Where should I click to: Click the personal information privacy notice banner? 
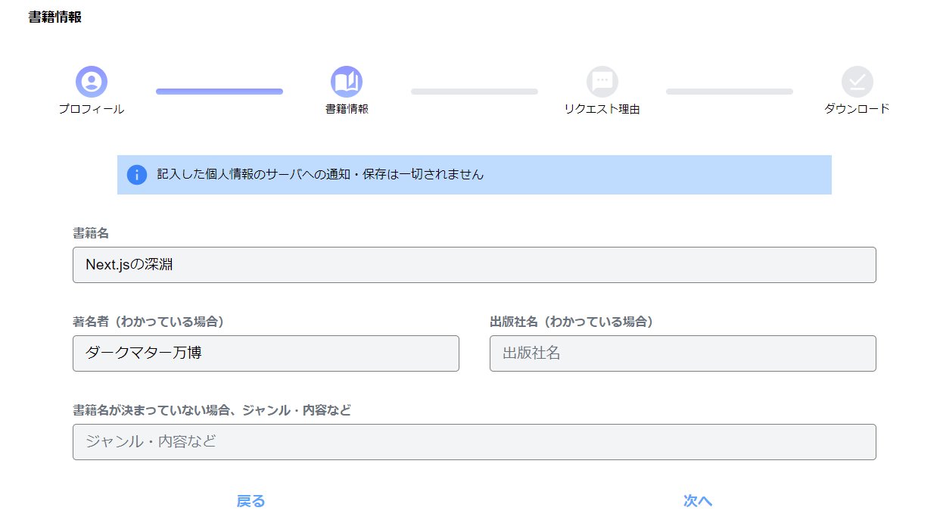(474, 175)
